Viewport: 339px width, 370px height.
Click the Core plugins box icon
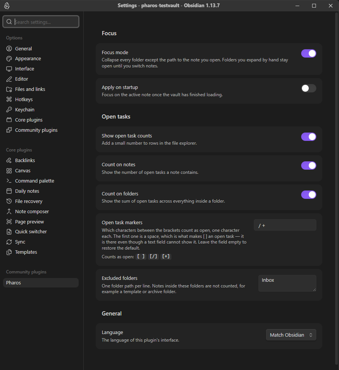click(x=9, y=120)
